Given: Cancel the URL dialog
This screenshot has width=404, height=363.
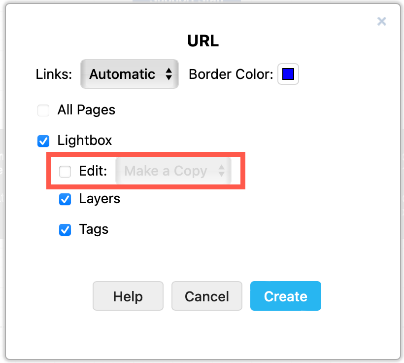Looking at the screenshot, I should pyautogui.click(x=206, y=296).
